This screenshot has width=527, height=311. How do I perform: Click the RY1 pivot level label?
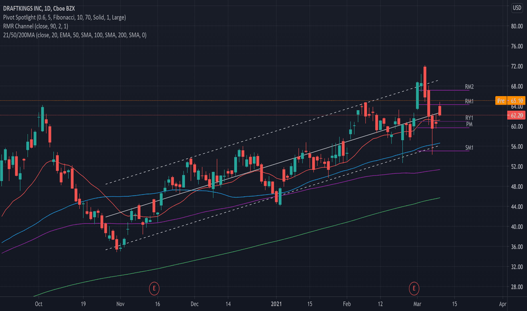coord(469,118)
